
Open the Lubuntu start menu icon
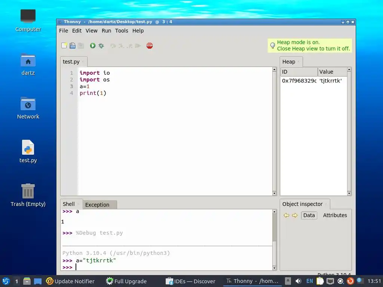tap(6, 281)
